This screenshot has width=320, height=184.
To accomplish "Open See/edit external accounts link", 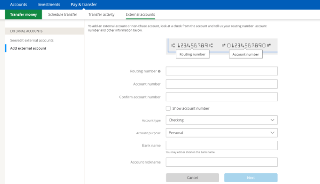I will click(32, 40).
